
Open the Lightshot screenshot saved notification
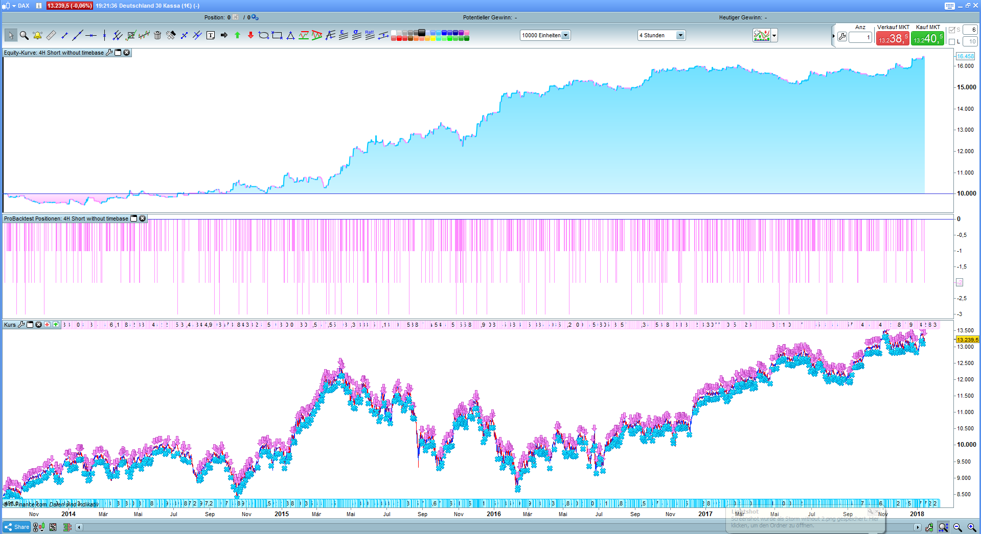[x=805, y=520]
